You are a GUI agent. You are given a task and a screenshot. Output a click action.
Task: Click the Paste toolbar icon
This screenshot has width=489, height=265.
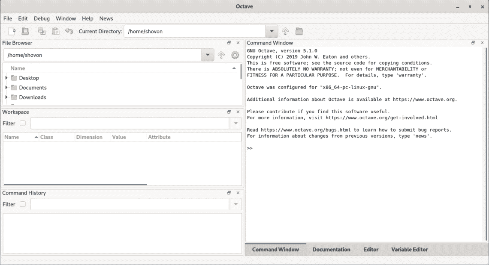pyautogui.click(x=55, y=31)
